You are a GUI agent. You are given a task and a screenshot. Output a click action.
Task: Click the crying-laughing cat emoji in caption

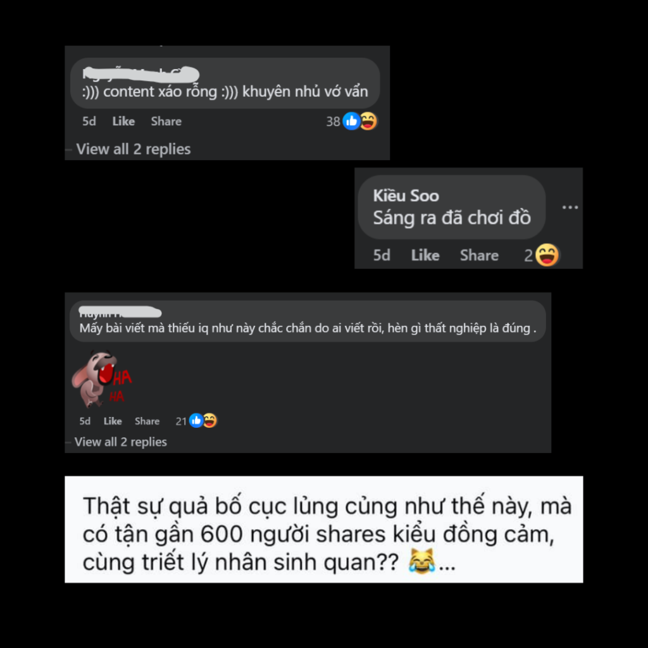421,561
